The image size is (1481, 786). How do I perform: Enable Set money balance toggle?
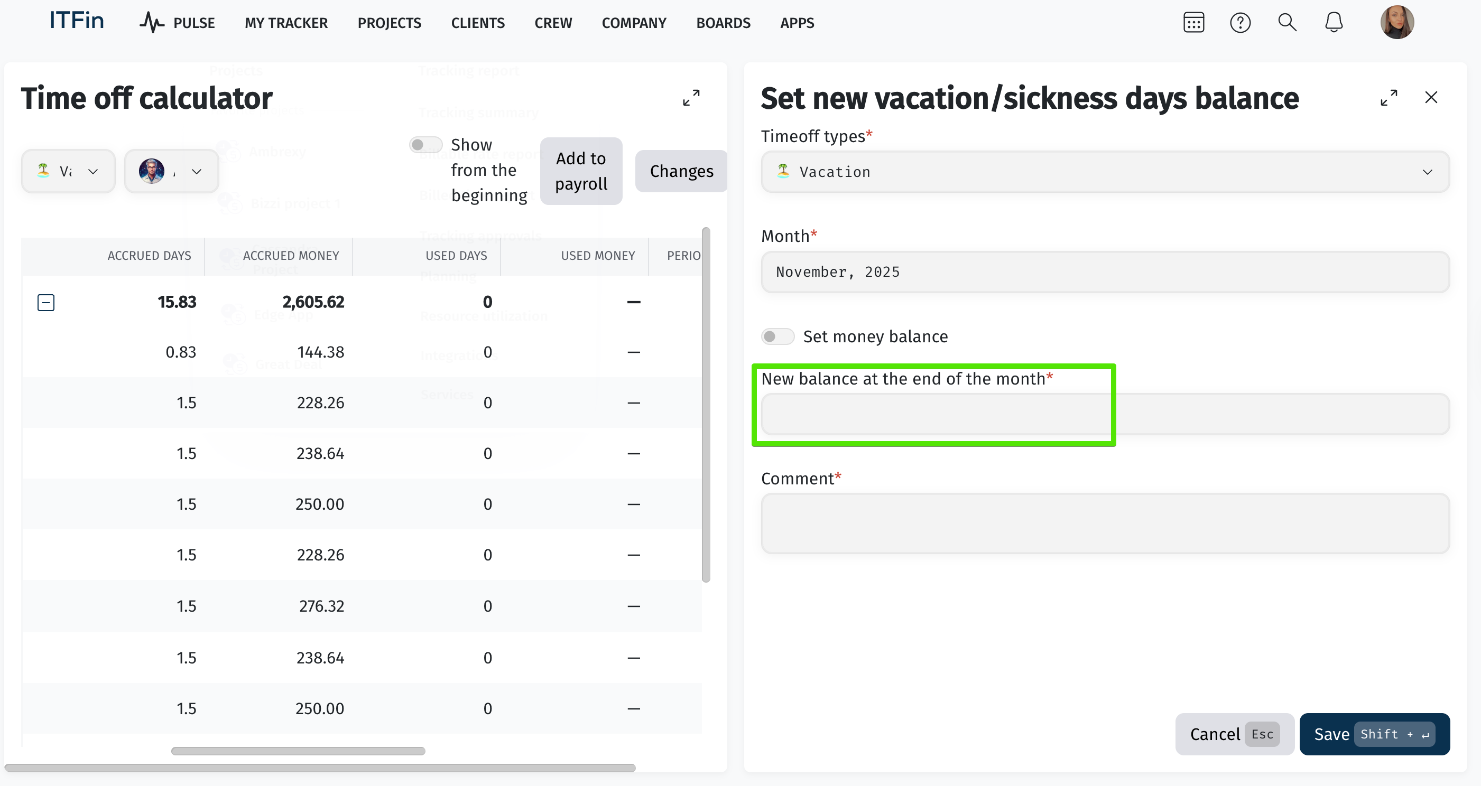click(x=777, y=336)
